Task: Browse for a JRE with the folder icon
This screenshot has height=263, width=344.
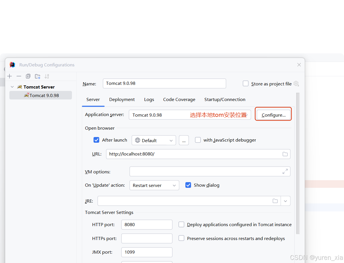Action: pos(275,201)
